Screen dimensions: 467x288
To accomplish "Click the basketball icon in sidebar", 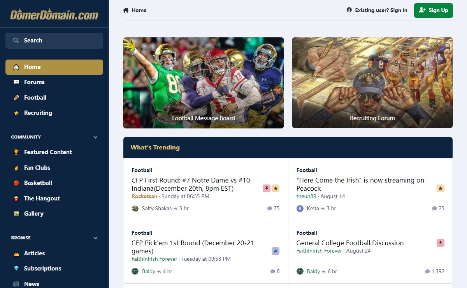I will (x=16, y=183).
